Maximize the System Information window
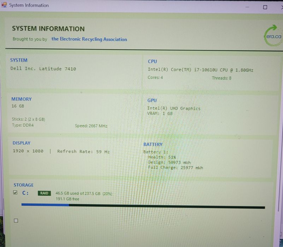This screenshot has width=283, height=247. click(x=265, y=7)
